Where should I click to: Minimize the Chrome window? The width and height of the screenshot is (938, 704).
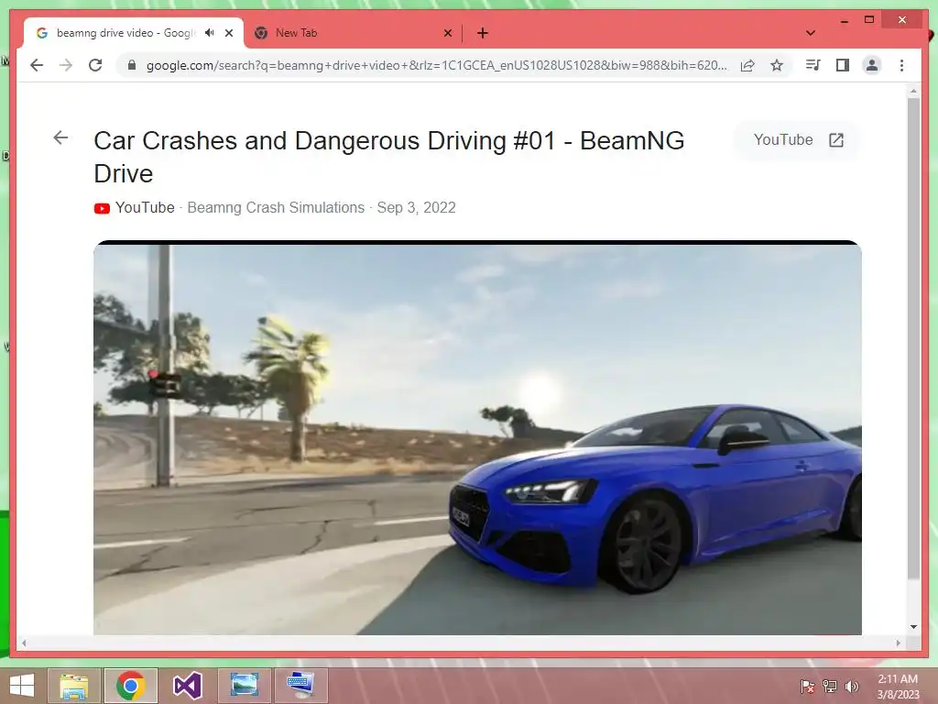point(844,20)
